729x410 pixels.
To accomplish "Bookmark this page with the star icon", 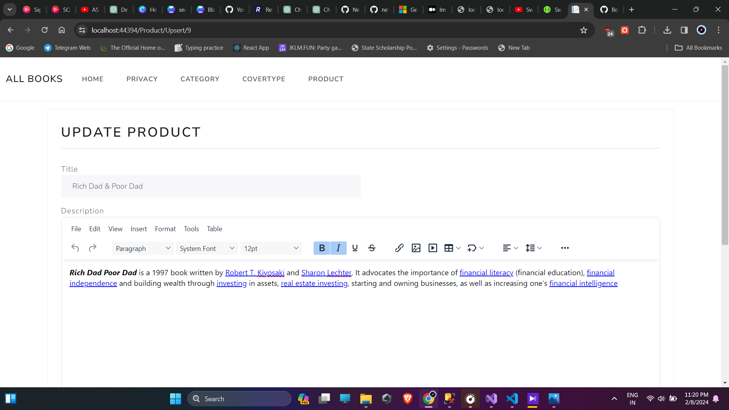I will pyautogui.click(x=584, y=30).
